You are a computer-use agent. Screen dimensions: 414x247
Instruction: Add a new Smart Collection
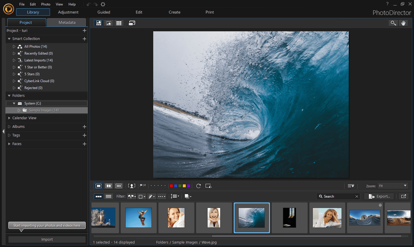(x=85, y=39)
